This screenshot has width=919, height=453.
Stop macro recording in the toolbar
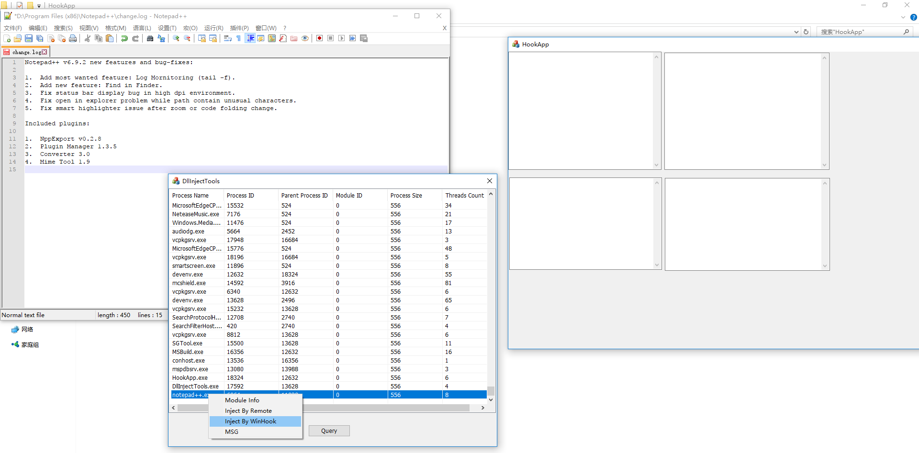pos(331,38)
